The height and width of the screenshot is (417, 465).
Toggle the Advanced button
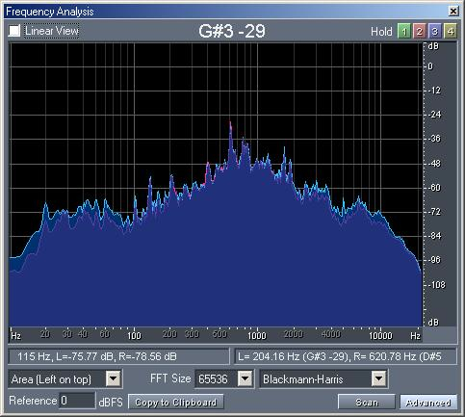point(428,402)
